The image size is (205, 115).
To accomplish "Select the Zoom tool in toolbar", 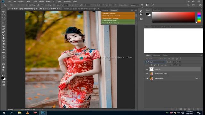I will tap(4, 70).
